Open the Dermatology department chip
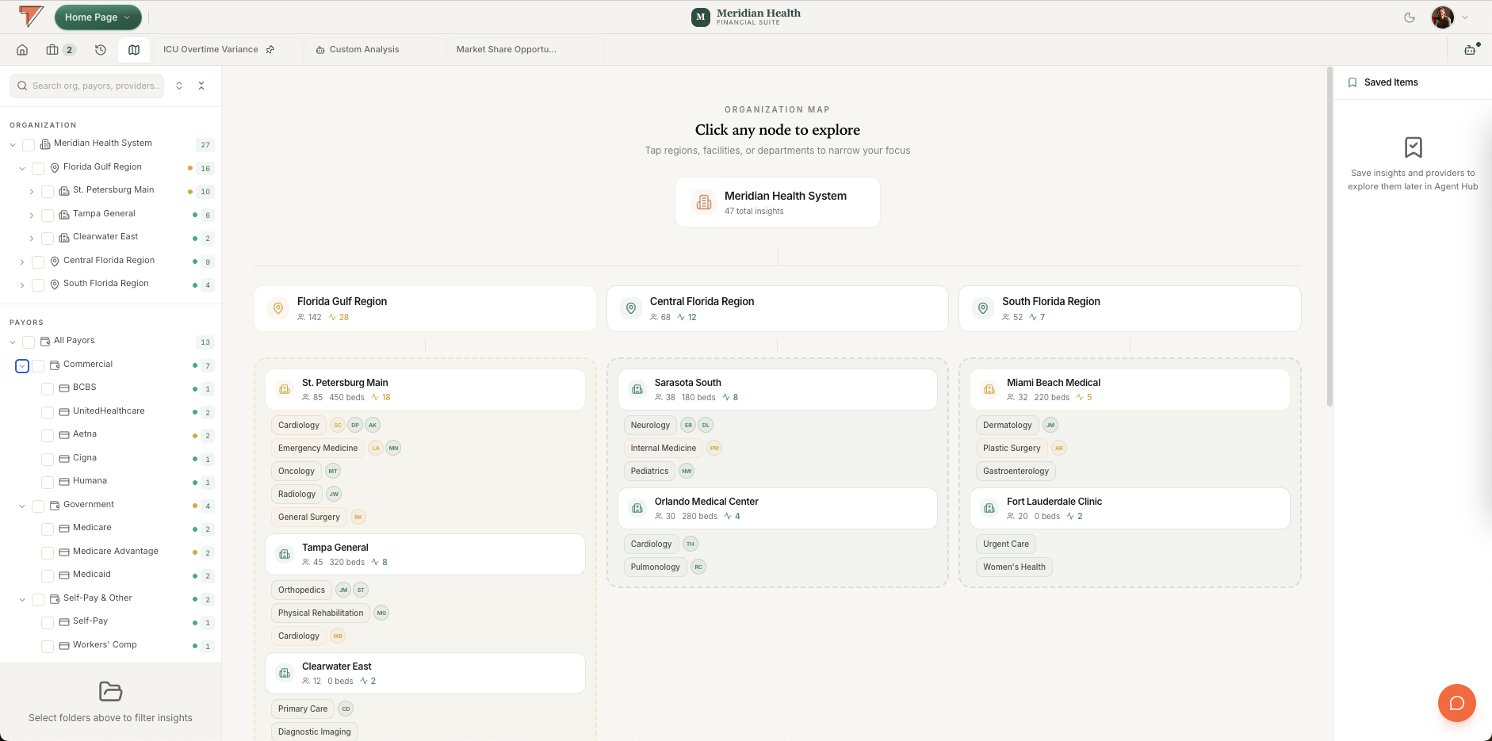 point(1008,426)
